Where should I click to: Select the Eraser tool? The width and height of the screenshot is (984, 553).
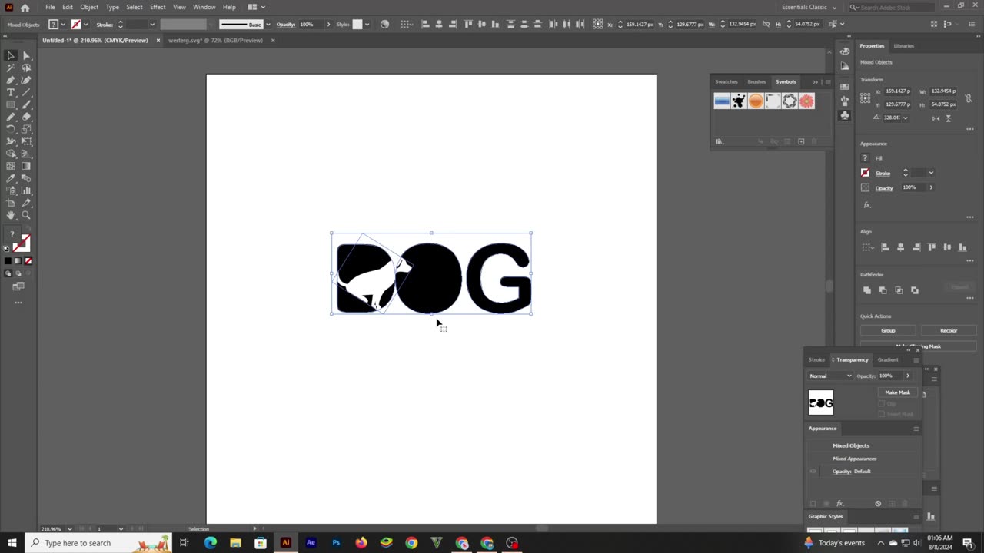pyautogui.click(x=26, y=117)
